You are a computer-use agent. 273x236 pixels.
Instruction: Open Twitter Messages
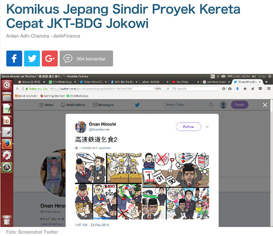point(103,105)
